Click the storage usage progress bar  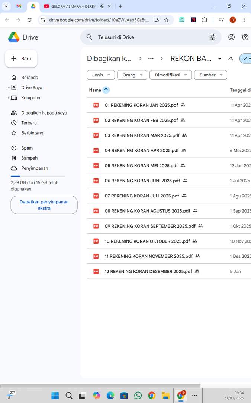[x=38, y=176]
